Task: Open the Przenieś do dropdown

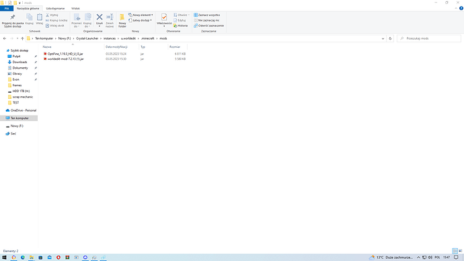Action: pos(77,21)
